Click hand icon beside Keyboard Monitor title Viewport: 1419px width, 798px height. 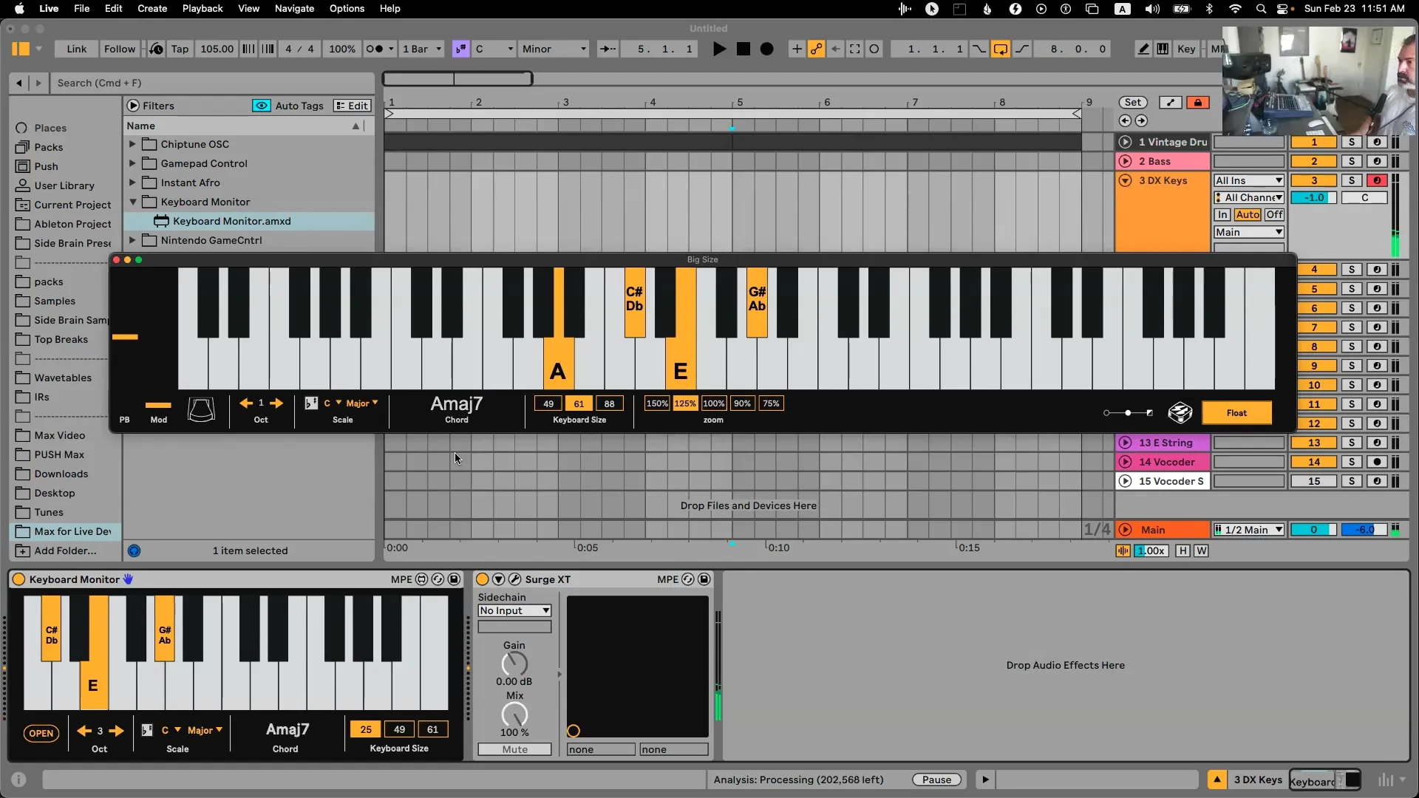pos(128,579)
